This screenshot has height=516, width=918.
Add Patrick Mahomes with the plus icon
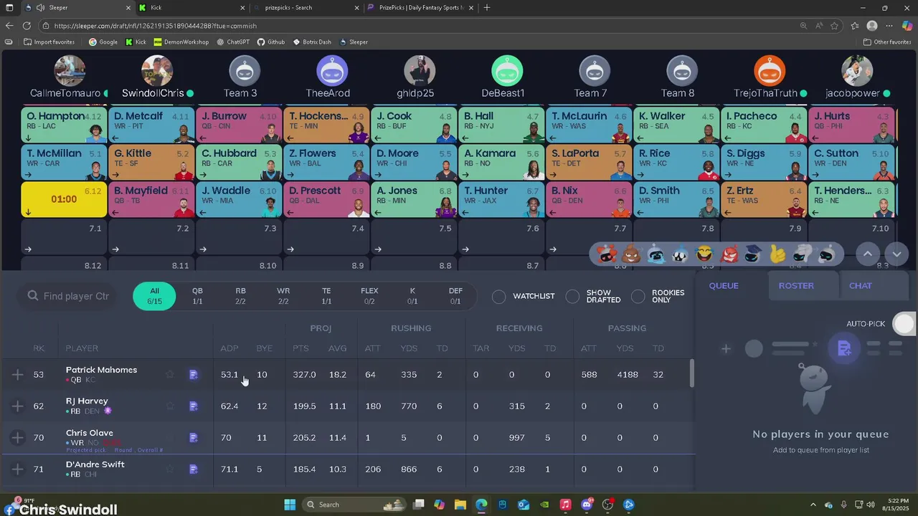[18, 375]
